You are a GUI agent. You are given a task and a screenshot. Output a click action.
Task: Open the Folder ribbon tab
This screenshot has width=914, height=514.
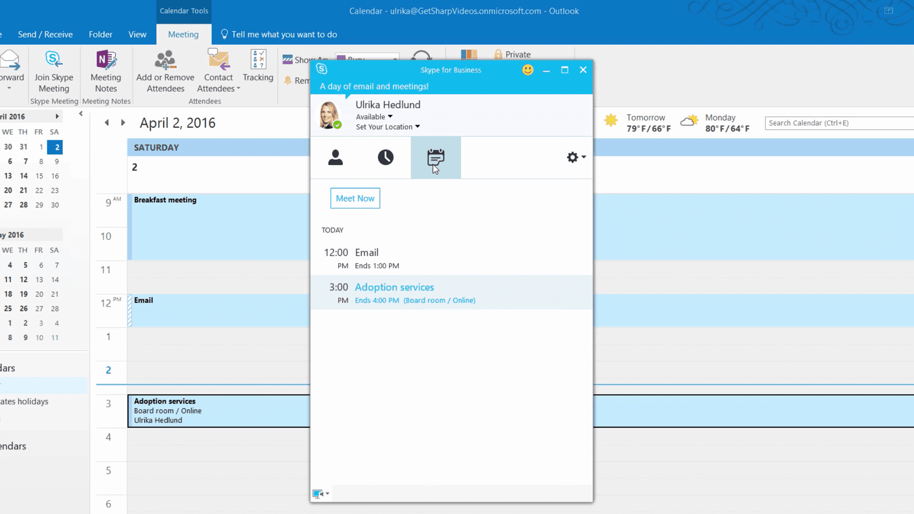[x=101, y=34]
